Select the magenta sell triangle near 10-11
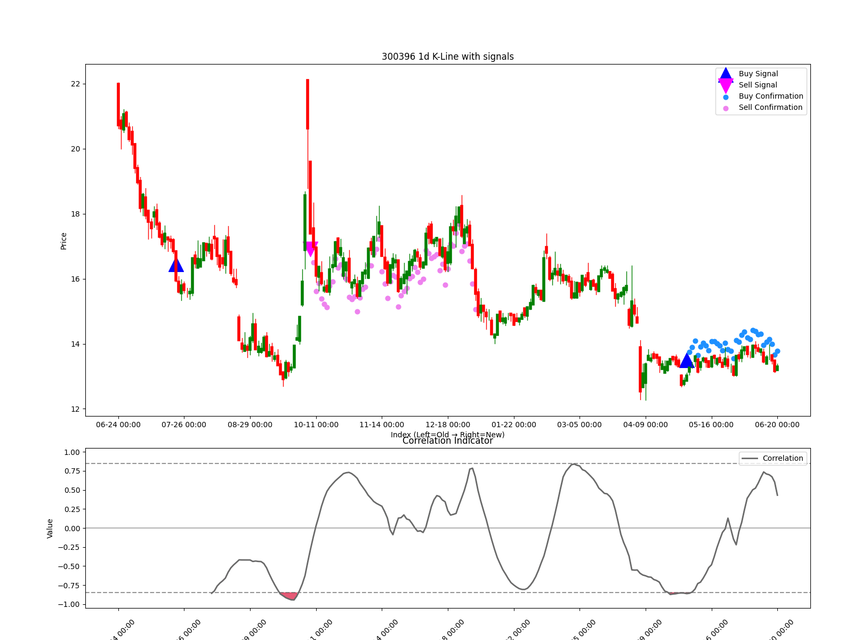The width and height of the screenshot is (853, 640). tap(310, 249)
